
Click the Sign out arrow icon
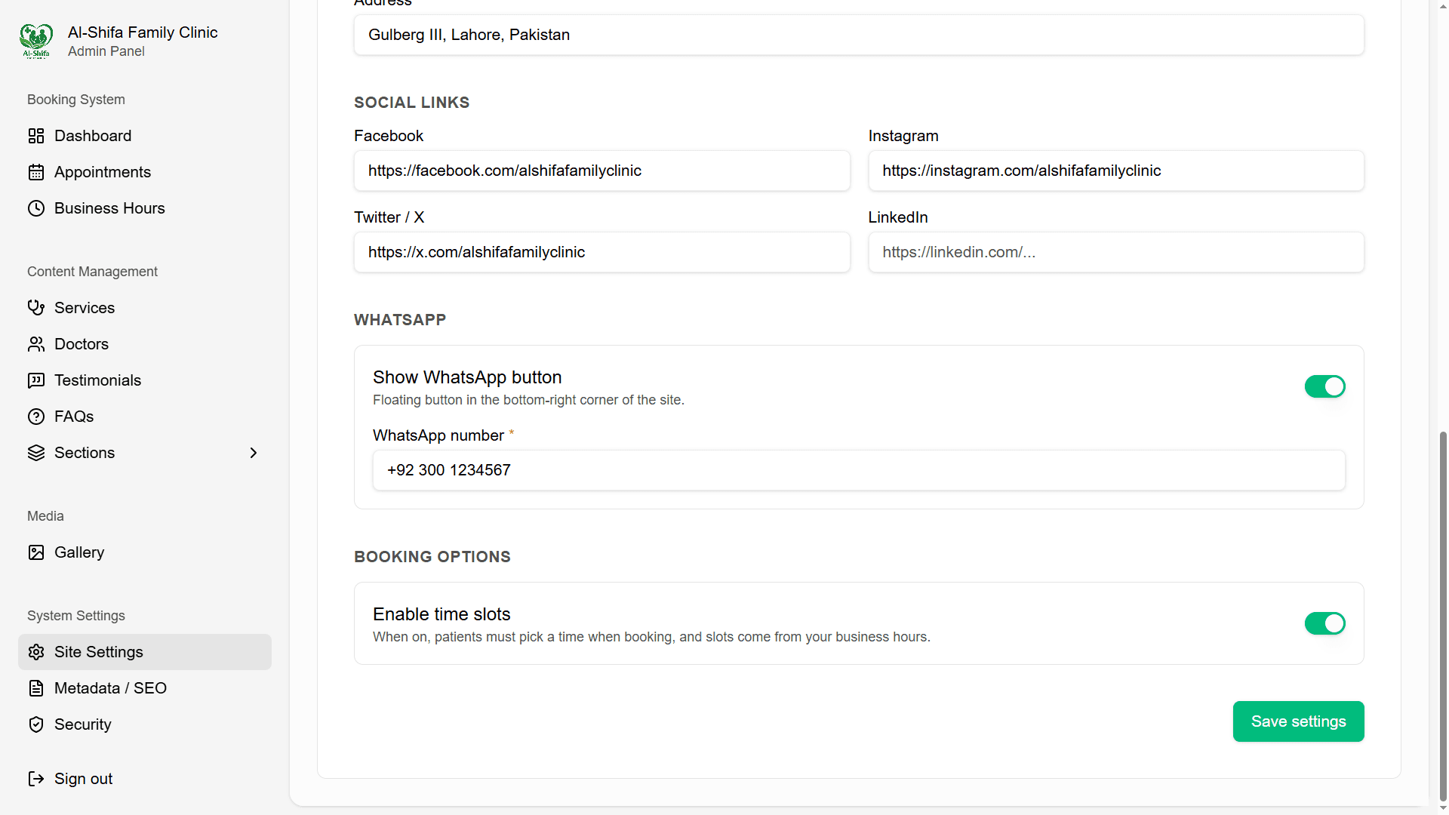(36, 779)
